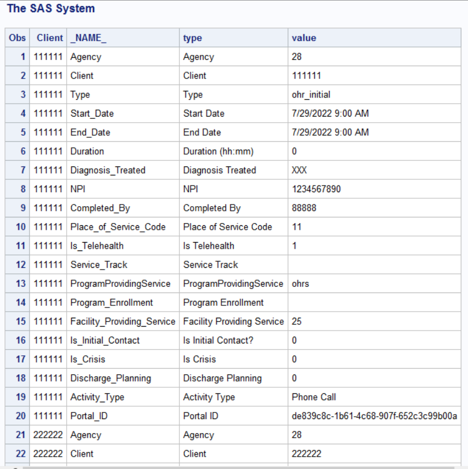Select the Facility_Providing_Service name cell
This screenshot has width=468, height=469.
(x=123, y=322)
